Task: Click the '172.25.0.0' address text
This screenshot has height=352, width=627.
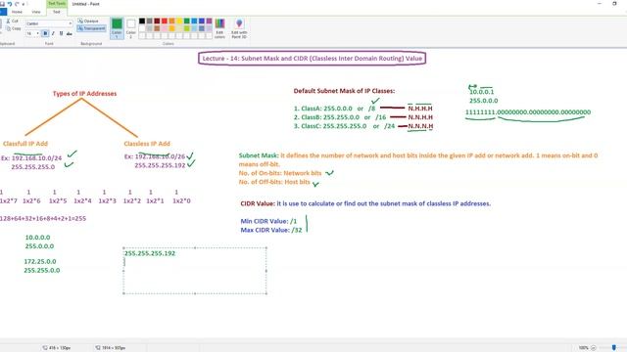Action: point(40,261)
